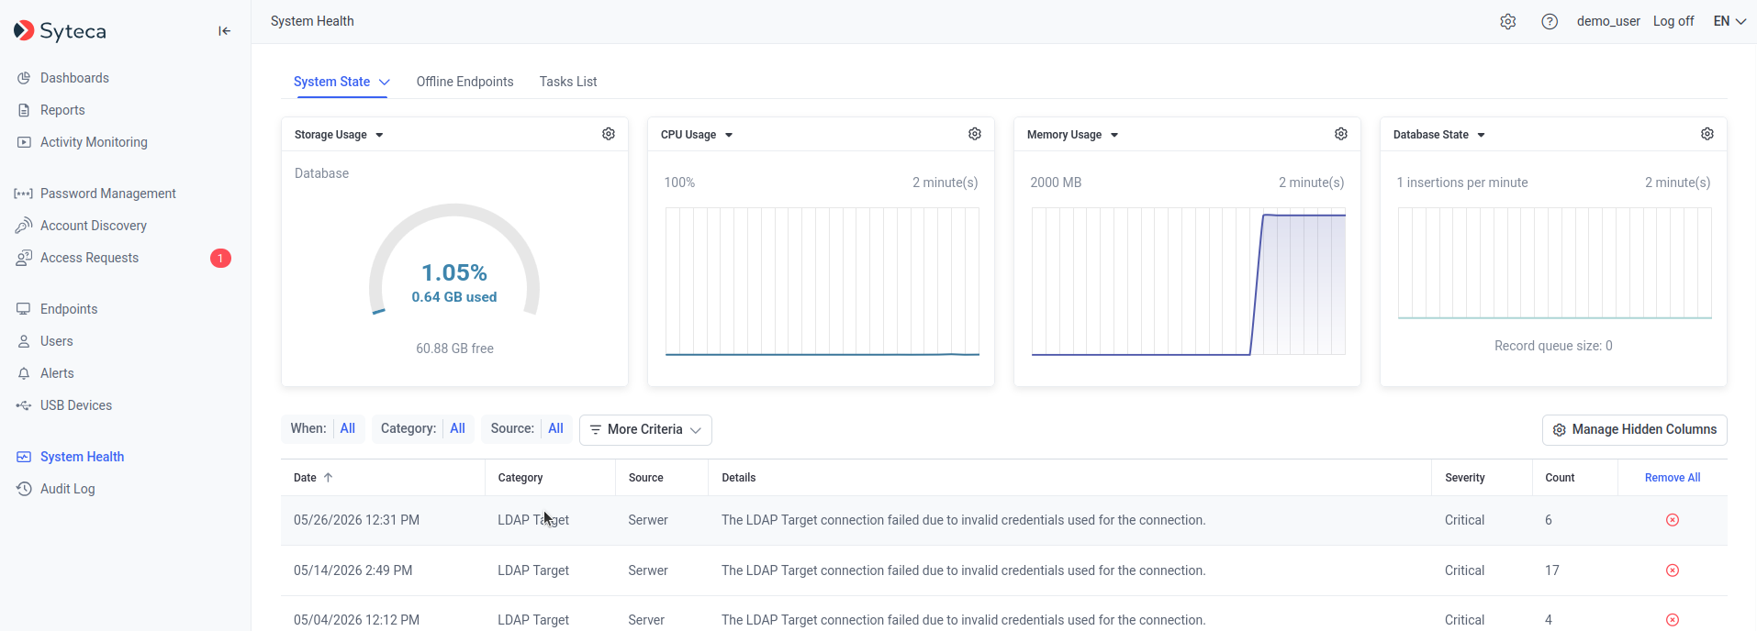The image size is (1757, 631).
Task: Remove the 05/04/2026 12:12 PM event
Action: (x=1673, y=620)
